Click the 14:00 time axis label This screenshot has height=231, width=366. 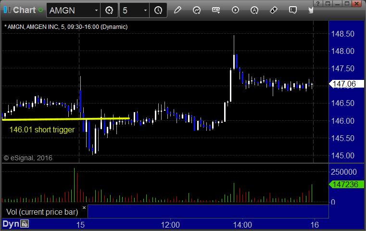pos(242,225)
